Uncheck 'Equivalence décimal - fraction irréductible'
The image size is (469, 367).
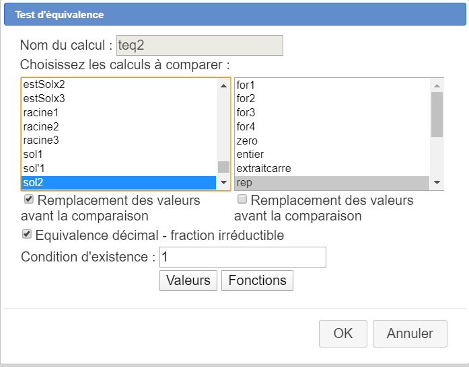point(27,235)
